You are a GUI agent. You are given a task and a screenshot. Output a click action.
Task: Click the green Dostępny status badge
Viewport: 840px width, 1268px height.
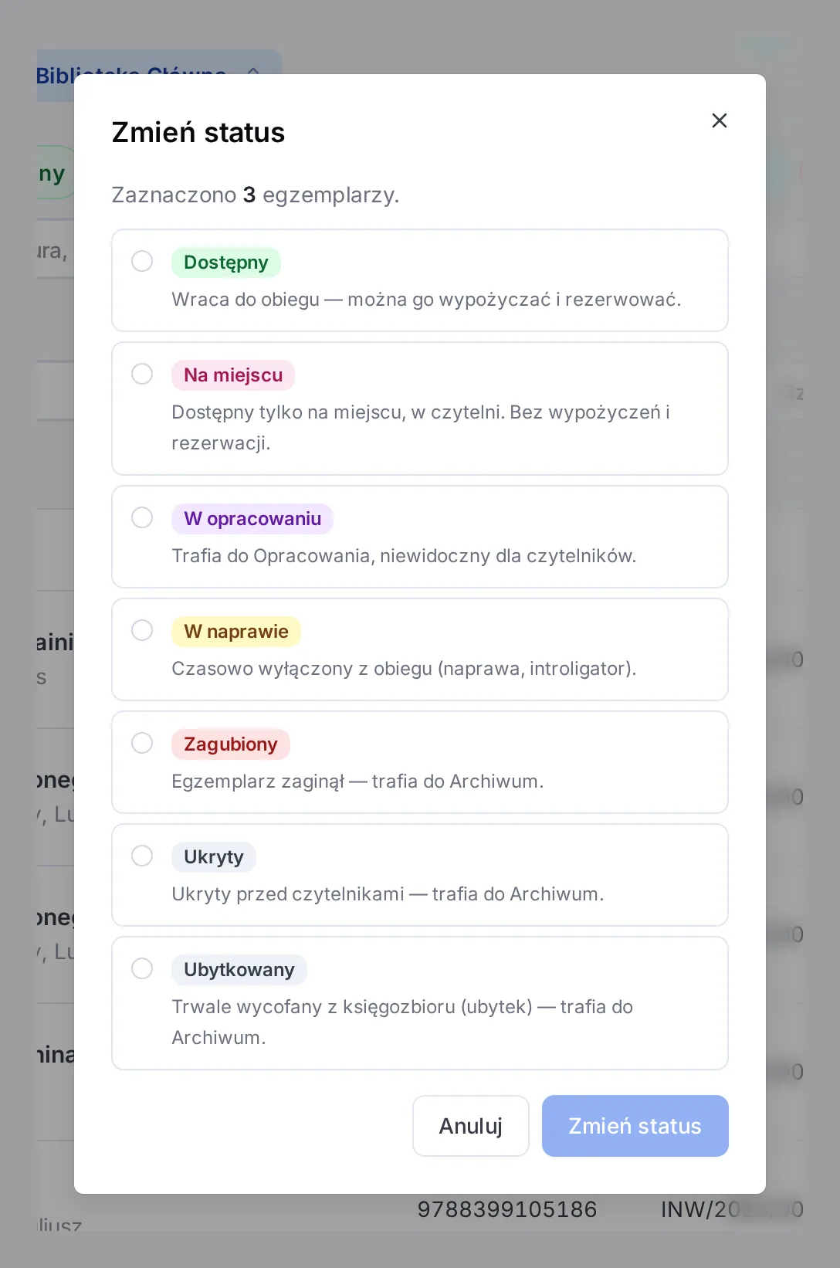(225, 263)
